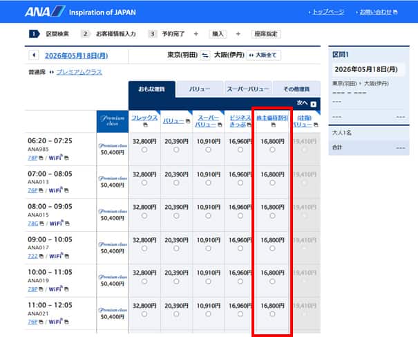Viewport: 418px width, 337px height.
Task: Click popup icon under 株主優待割引 header
Action: 272,126
